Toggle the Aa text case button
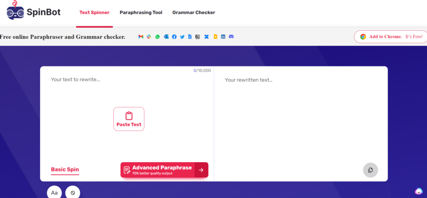427x198 pixels. coord(54,193)
